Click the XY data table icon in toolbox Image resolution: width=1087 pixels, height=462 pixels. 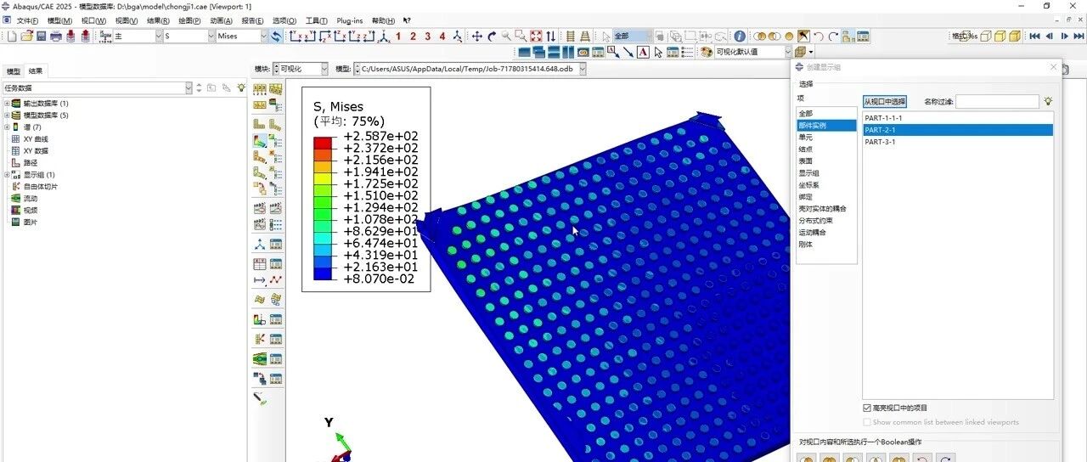click(260, 264)
